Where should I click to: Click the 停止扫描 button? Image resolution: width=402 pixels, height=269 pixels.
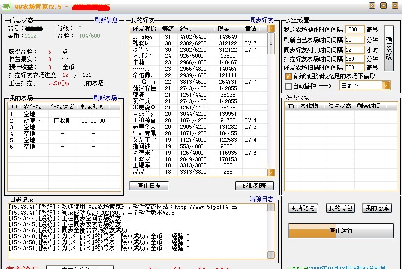149,186
